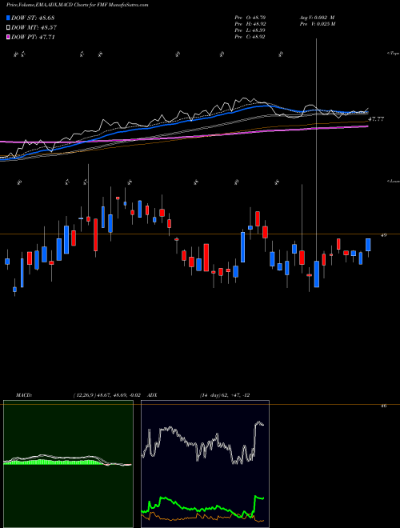Click the chart title mentioning MunafaSutra.com
Image resolution: width=400 pixels, height=528 pixels.
pos(77,5)
